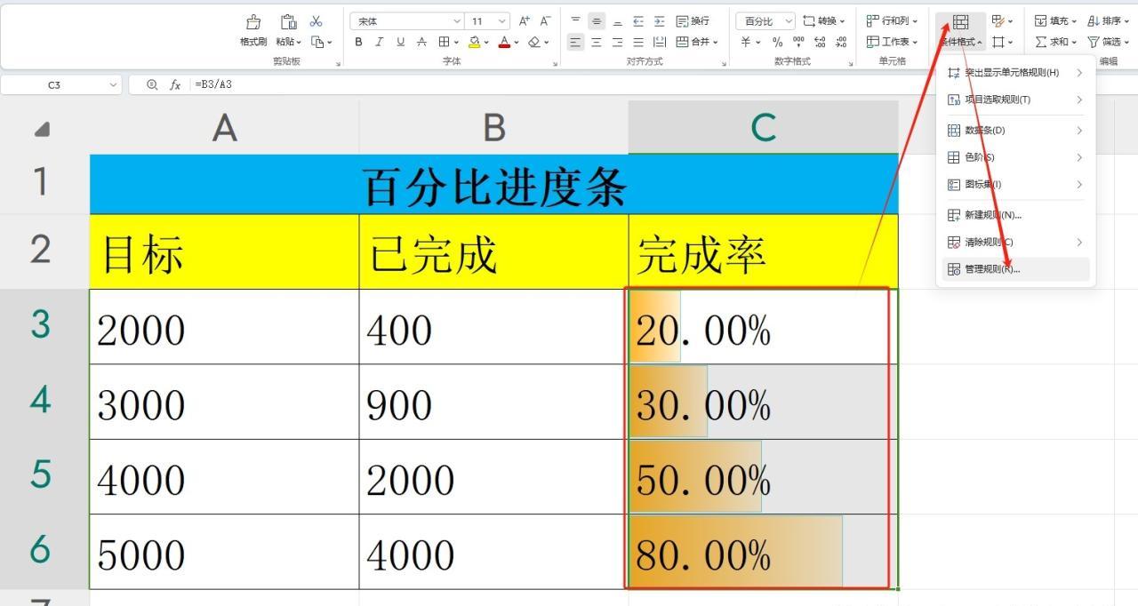Click the thousands separator 000 icon

(798, 42)
